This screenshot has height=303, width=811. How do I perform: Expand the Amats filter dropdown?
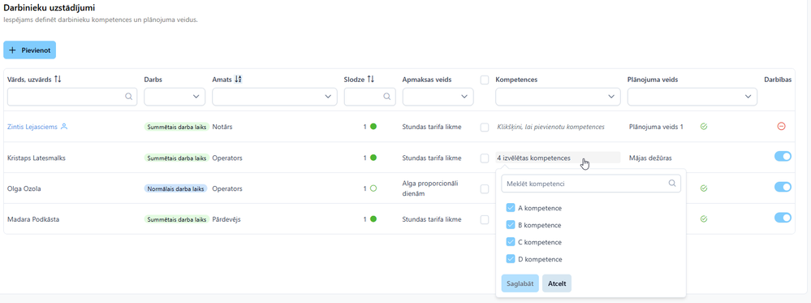[x=274, y=97]
